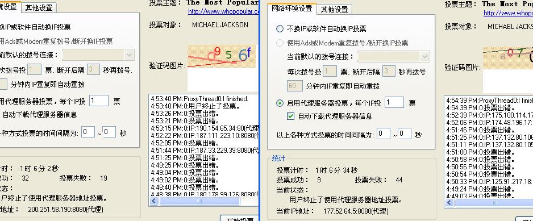The image size is (533, 221).
Task: Click 投票失败 count 19 in left window
Action: (103, 178)
